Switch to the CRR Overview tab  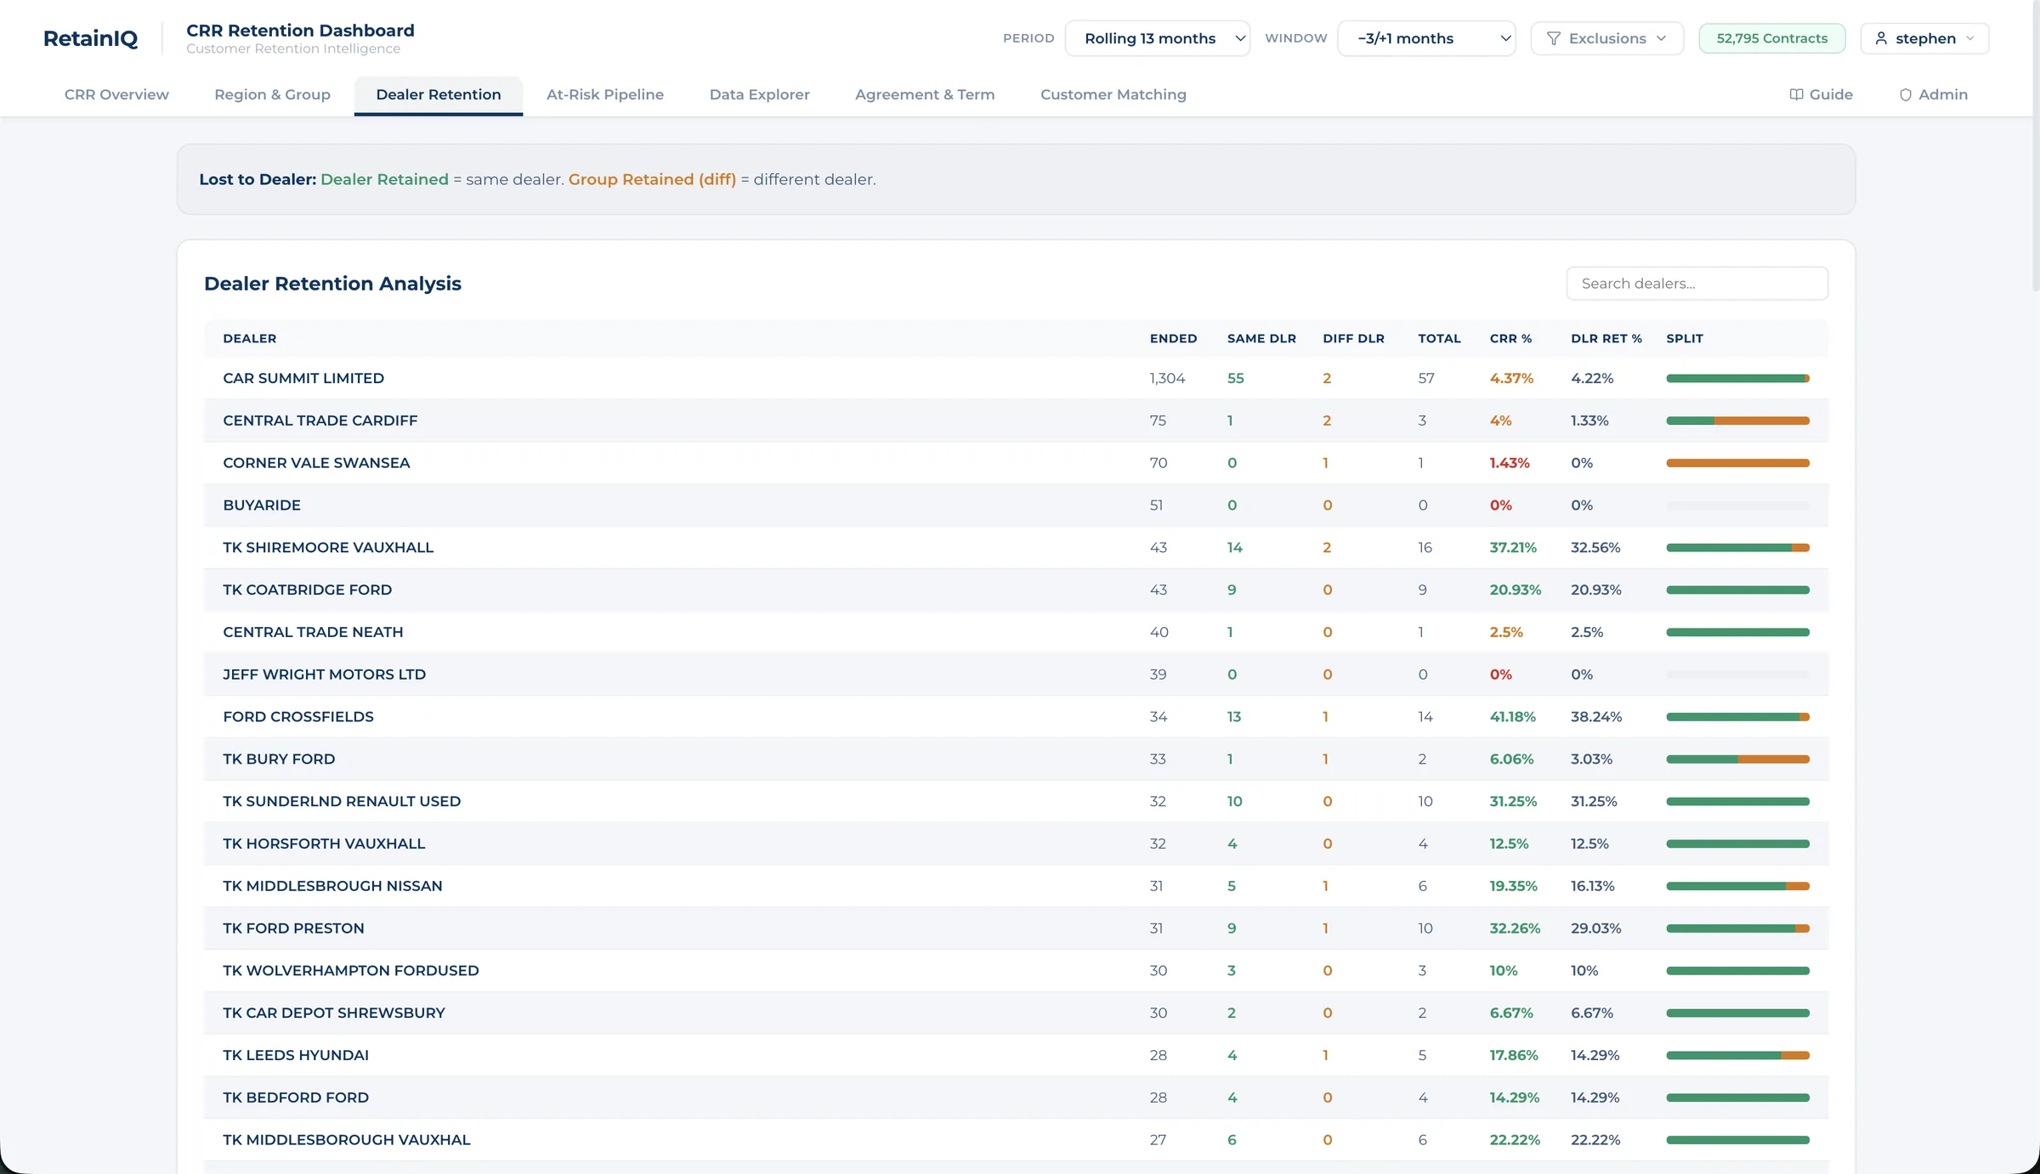[116, 94]
